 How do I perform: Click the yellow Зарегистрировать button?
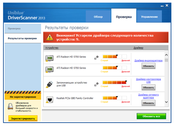pyautogui.click(x=23, y=119)
